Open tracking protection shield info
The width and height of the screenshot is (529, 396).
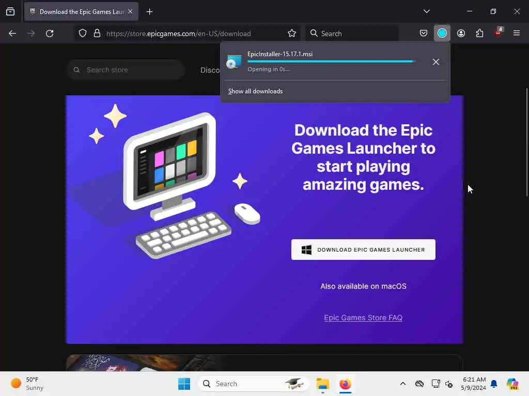tap(83, 34)
